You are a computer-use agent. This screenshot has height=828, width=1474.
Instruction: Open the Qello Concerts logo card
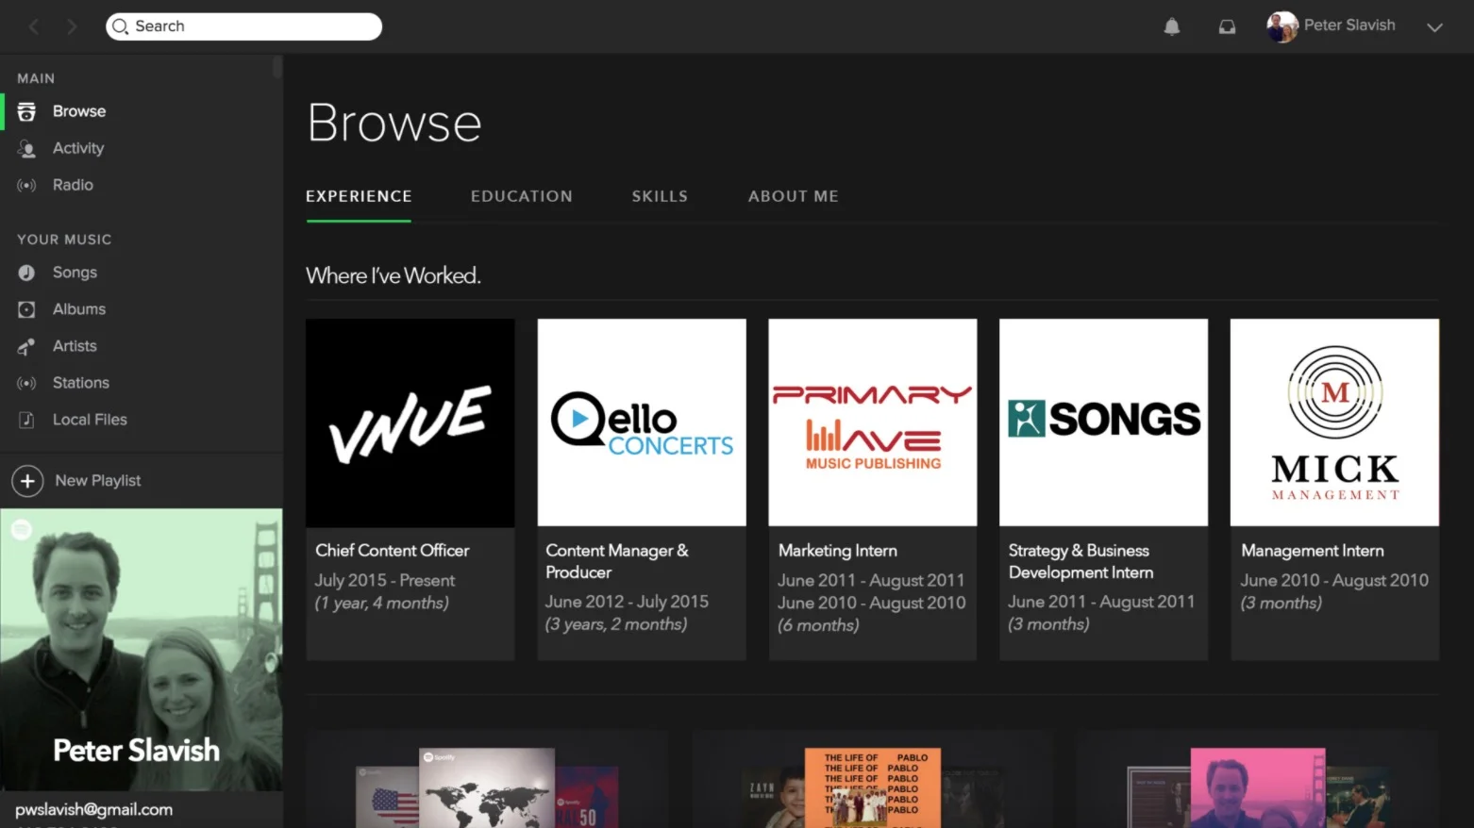pyautogui.click(x=642, y=422)
